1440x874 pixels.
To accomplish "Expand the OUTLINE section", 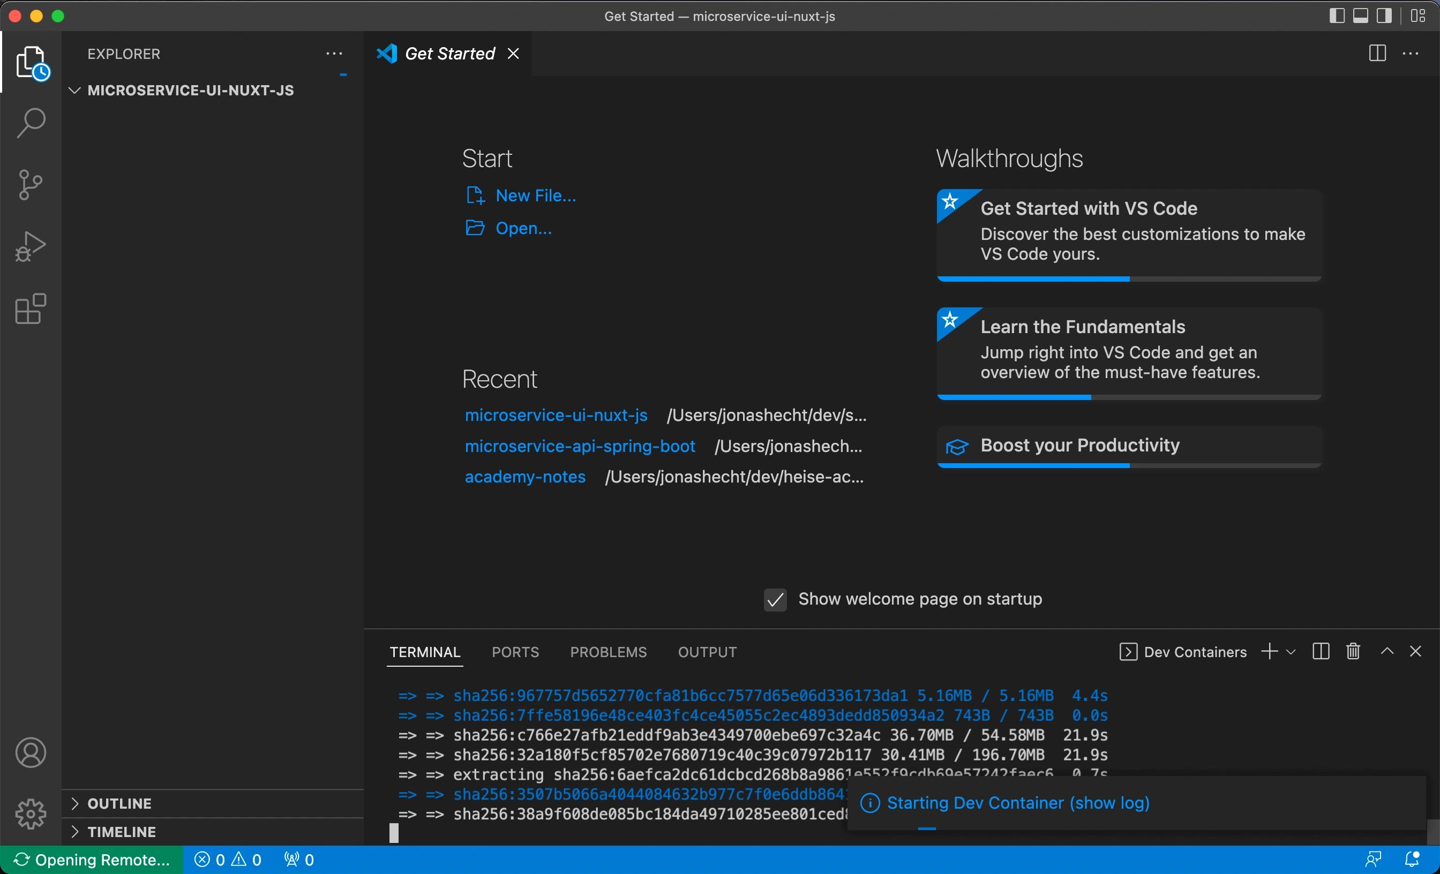I will [x=212, y=803].
